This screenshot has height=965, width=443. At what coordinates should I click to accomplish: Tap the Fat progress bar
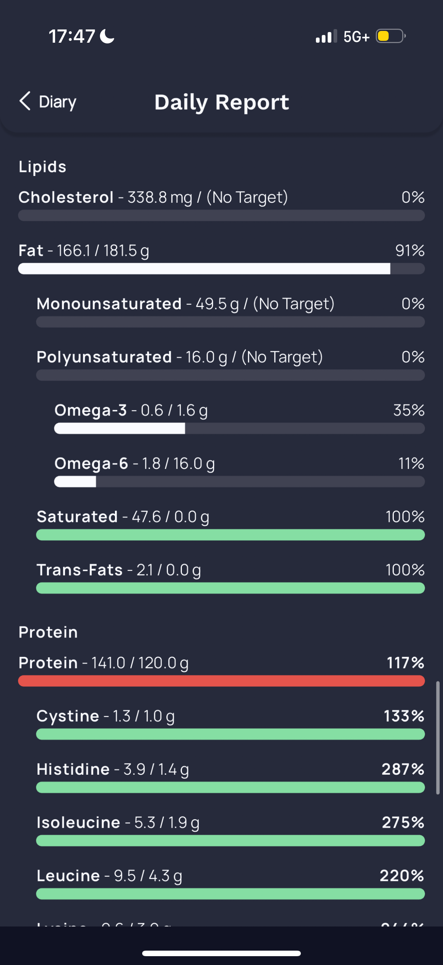[x=221, y=269]
